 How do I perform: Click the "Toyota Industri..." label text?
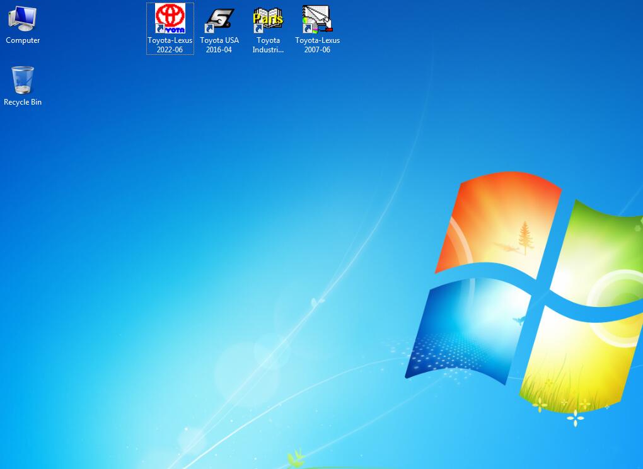click(268, 45)
